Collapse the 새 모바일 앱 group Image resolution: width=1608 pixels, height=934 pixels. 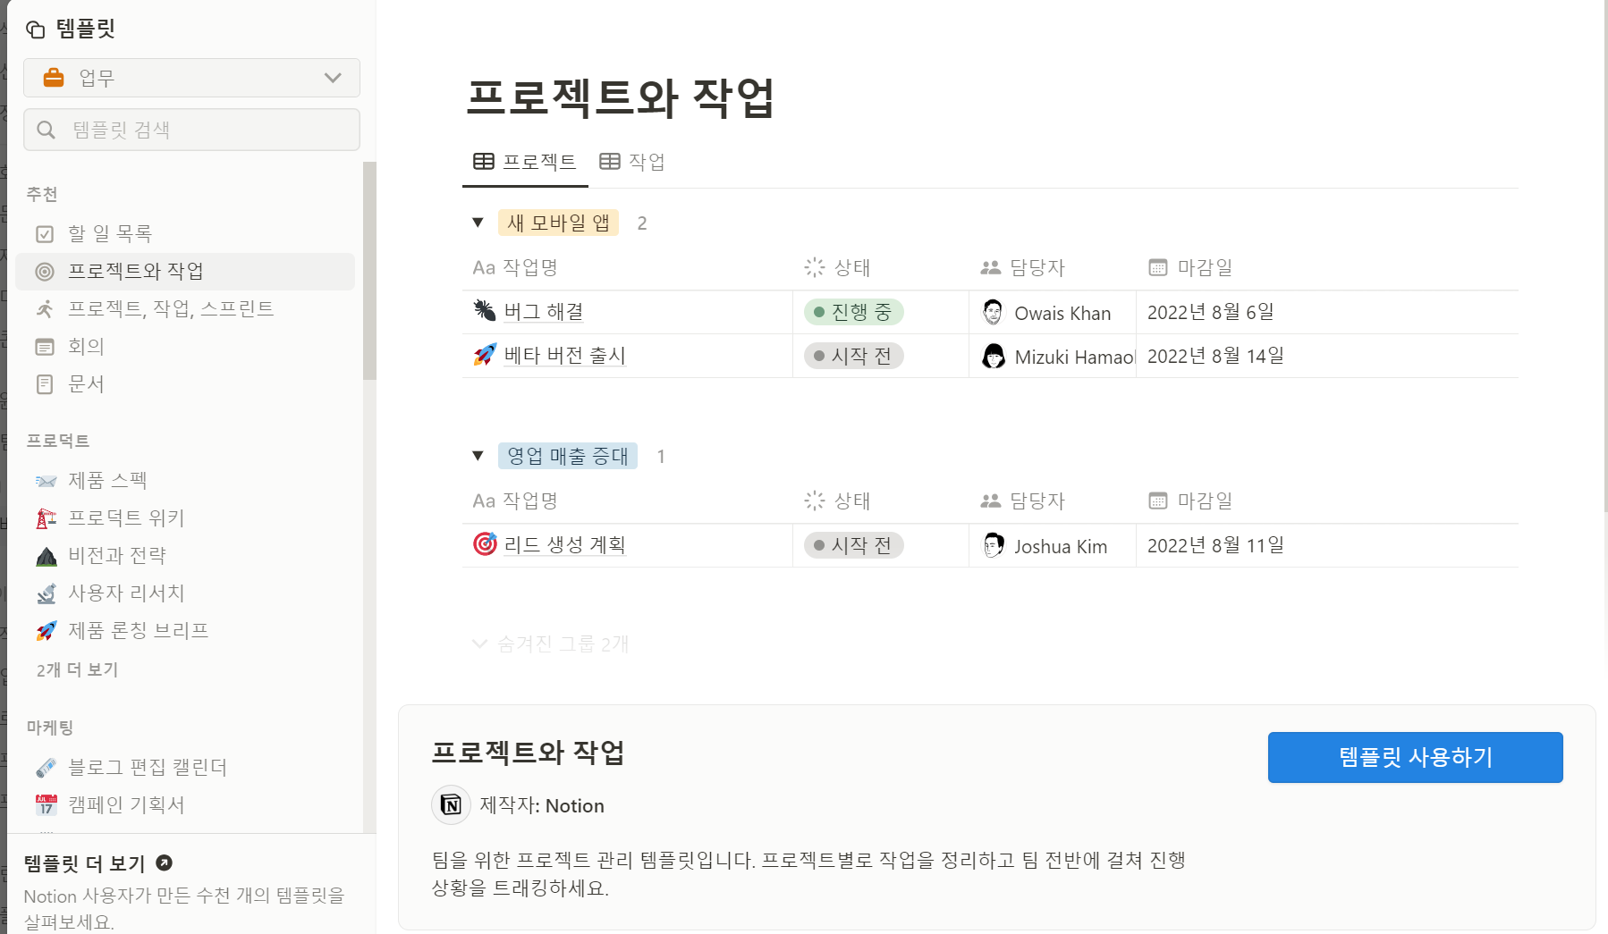pyautogui.click(x=478, y=223)
